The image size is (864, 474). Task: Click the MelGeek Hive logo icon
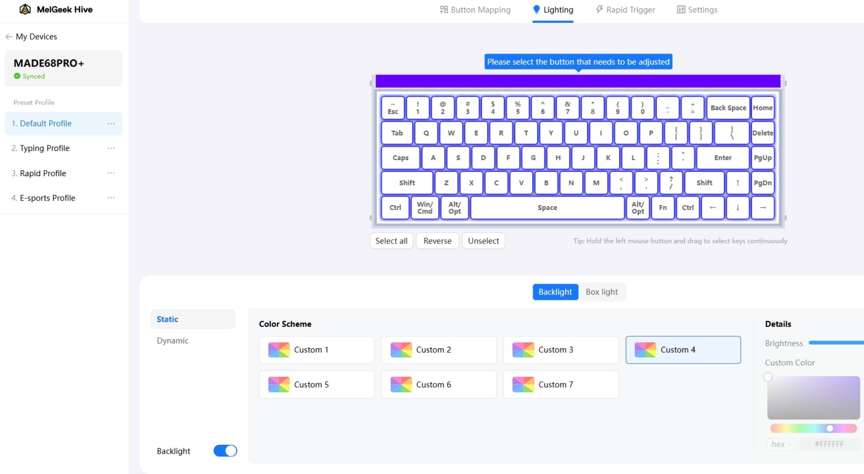click(25, 9)
